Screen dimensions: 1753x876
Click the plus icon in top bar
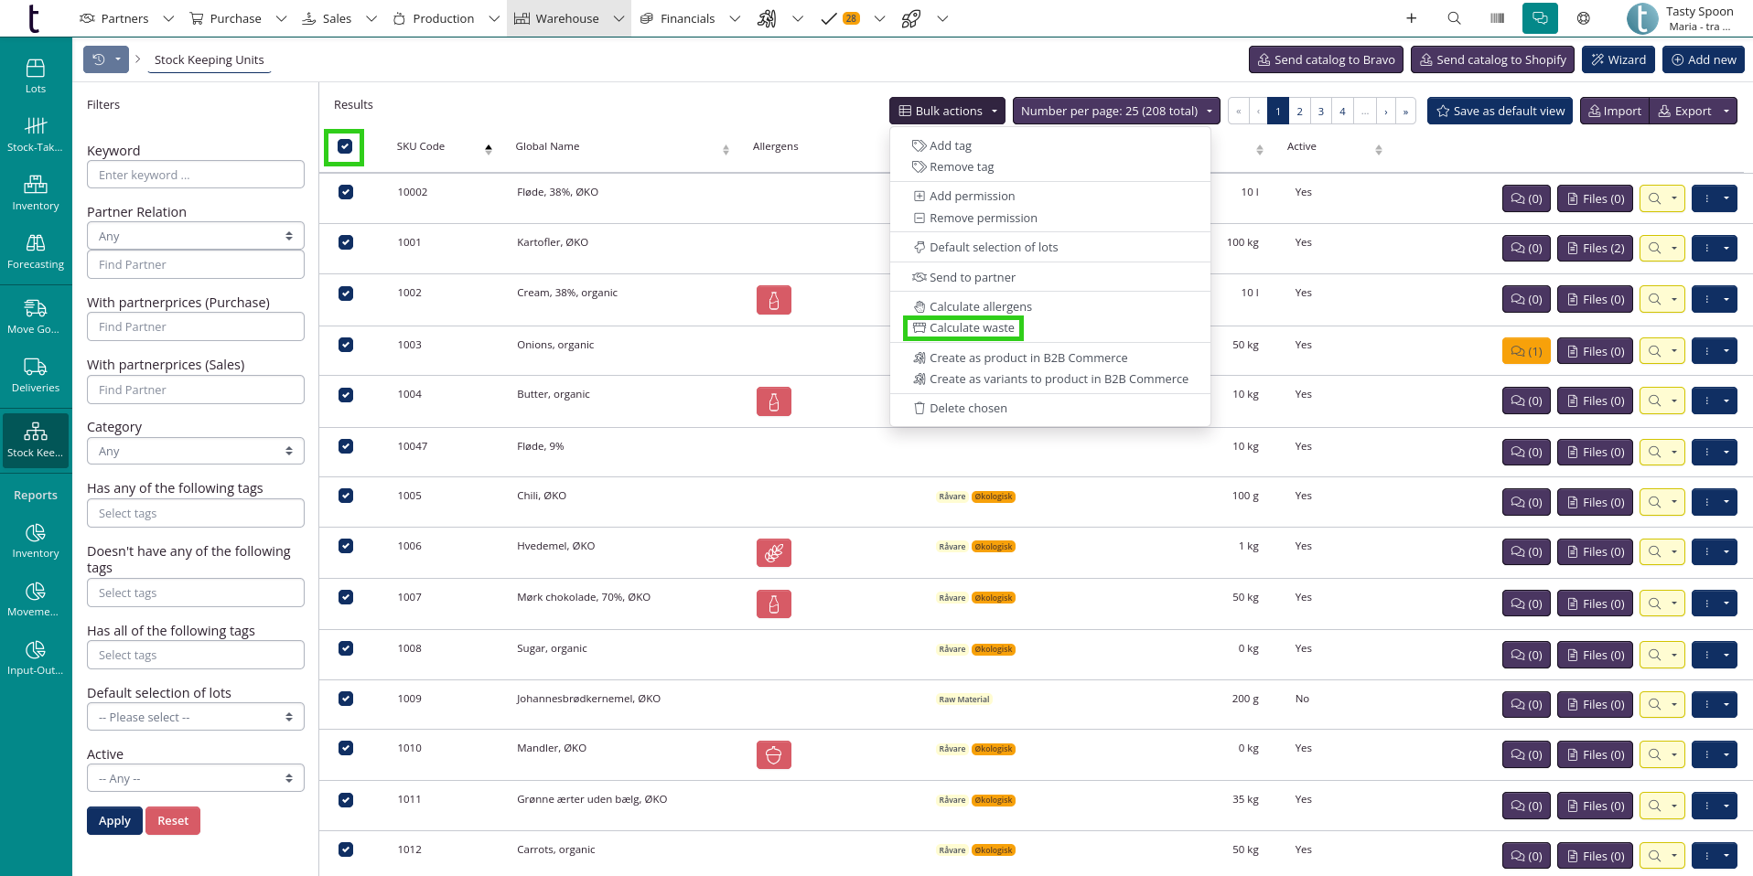coord(1411,18)
